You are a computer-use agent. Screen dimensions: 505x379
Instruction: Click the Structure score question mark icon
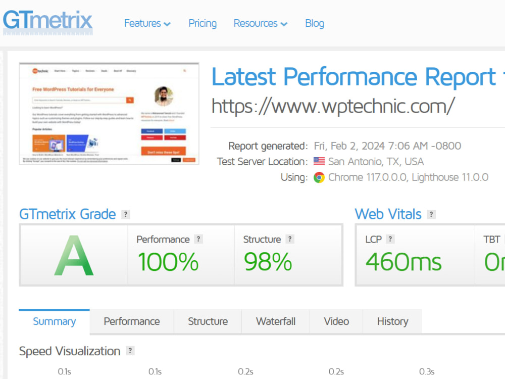pos(290,239)
